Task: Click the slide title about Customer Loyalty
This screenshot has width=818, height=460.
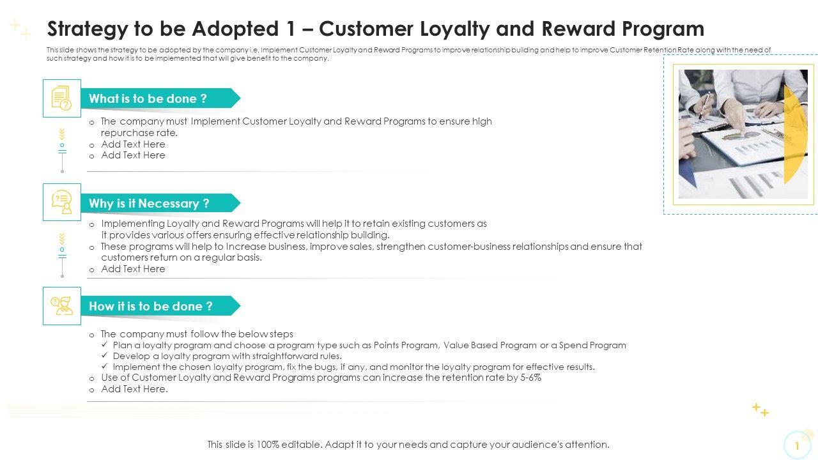Action: pyautogui.click(x=376, y=29)
